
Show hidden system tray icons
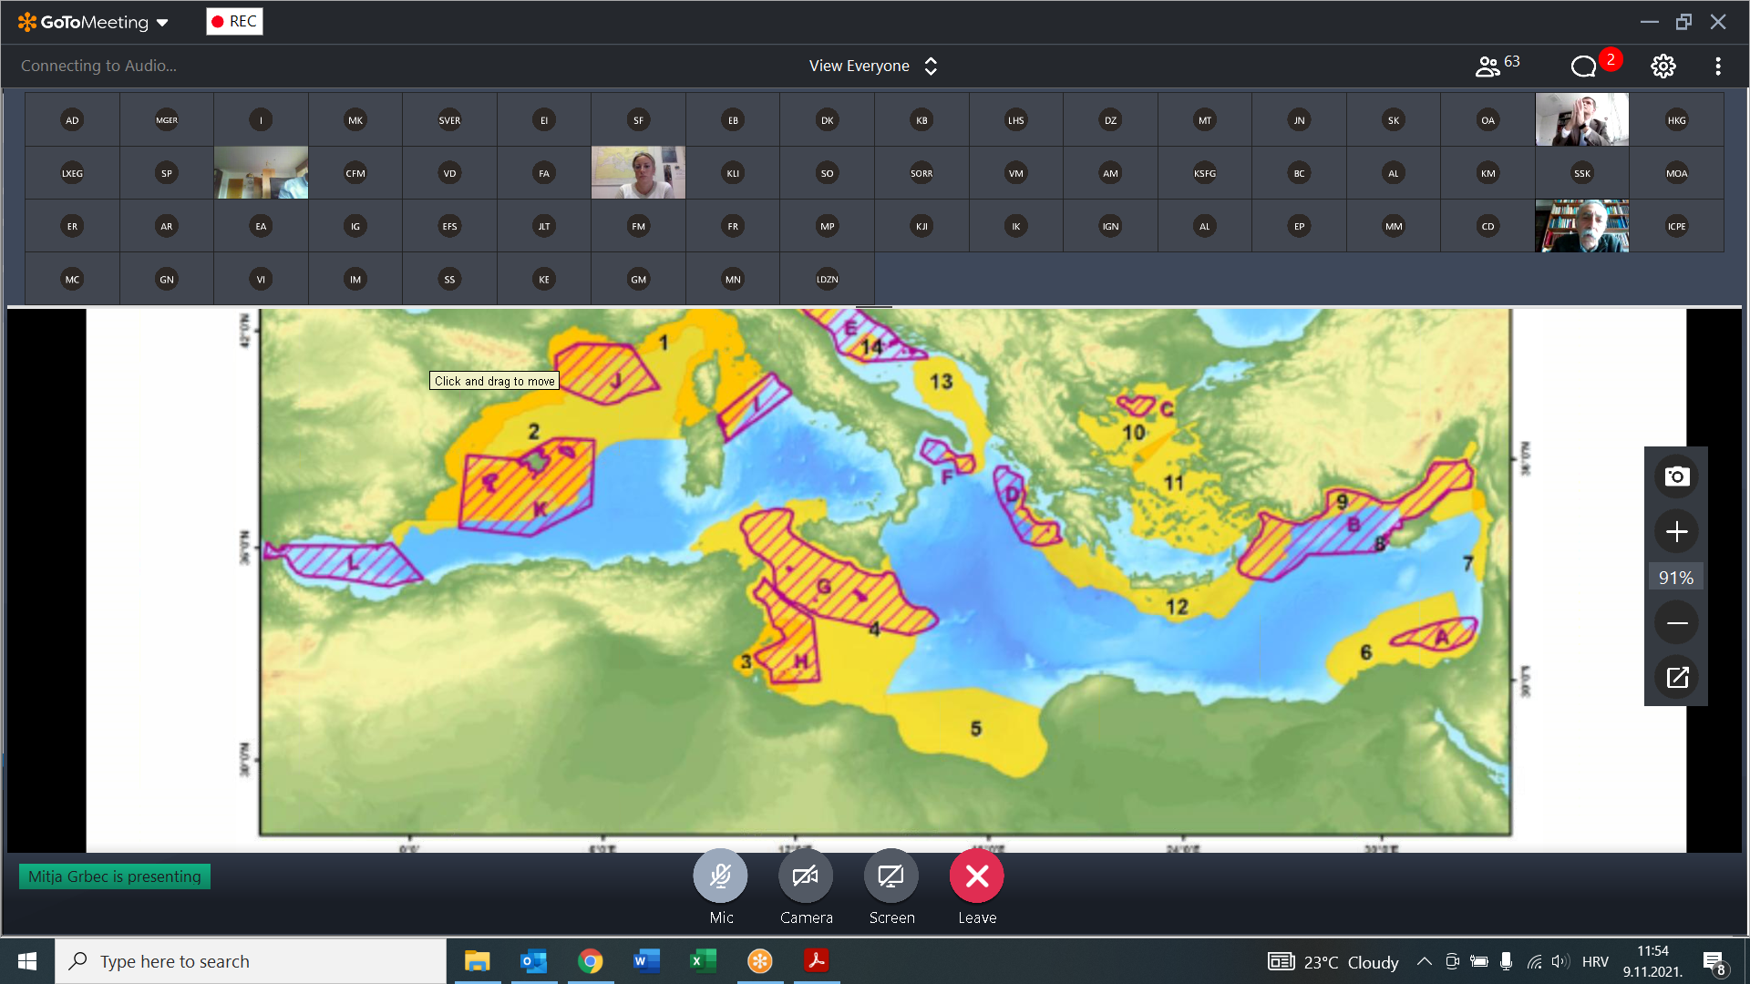coord(1424,961)
